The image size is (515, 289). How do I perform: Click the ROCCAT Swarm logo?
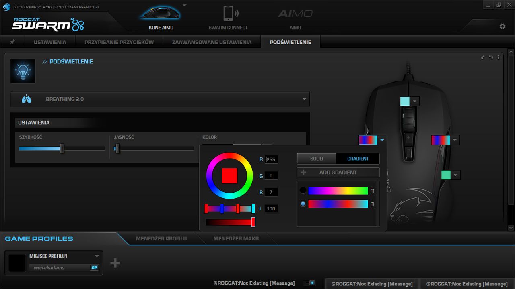pos(48,24)
